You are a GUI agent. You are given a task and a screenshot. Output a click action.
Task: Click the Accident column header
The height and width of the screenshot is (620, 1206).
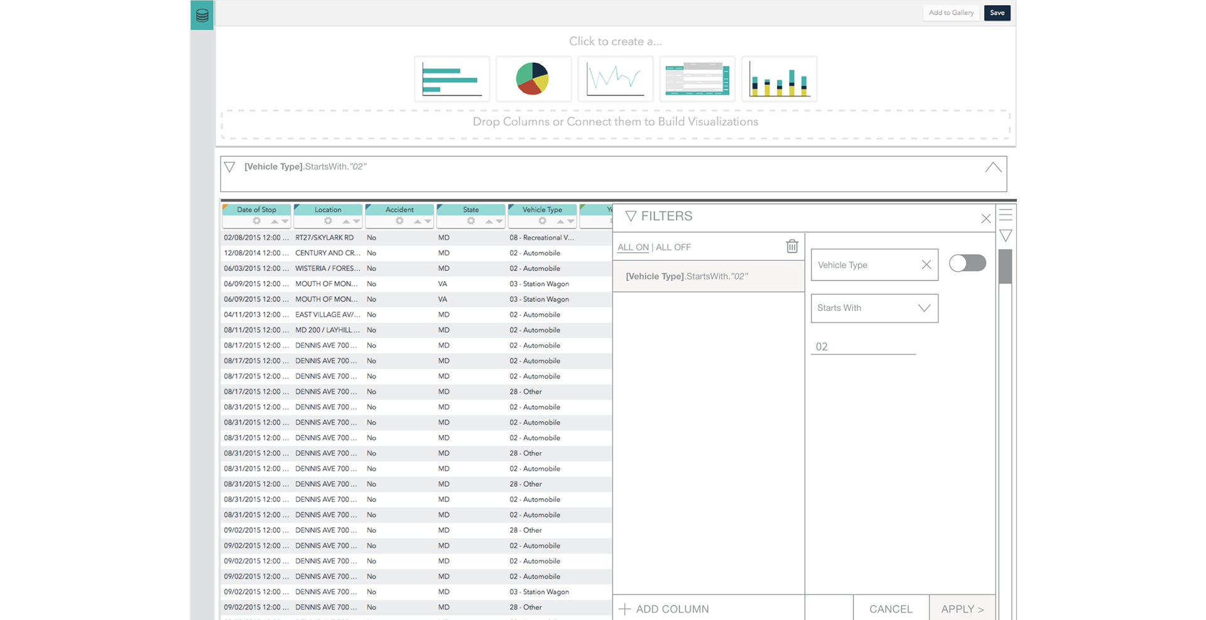399,210
